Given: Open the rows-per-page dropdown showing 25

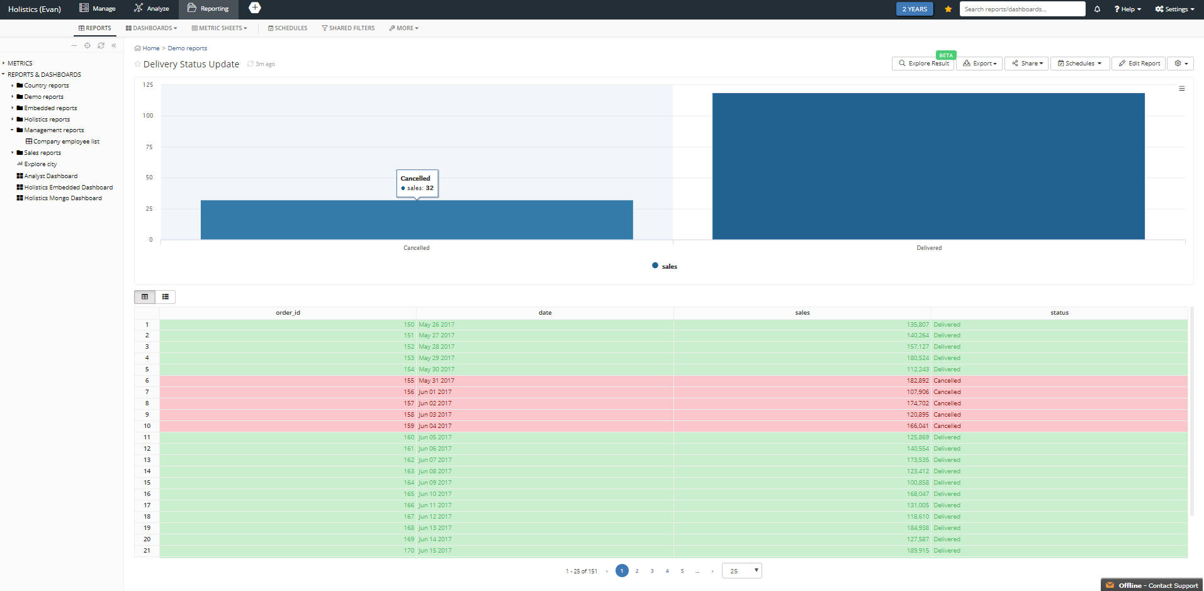Looking at the screenshot, I should tap(741, 571).
